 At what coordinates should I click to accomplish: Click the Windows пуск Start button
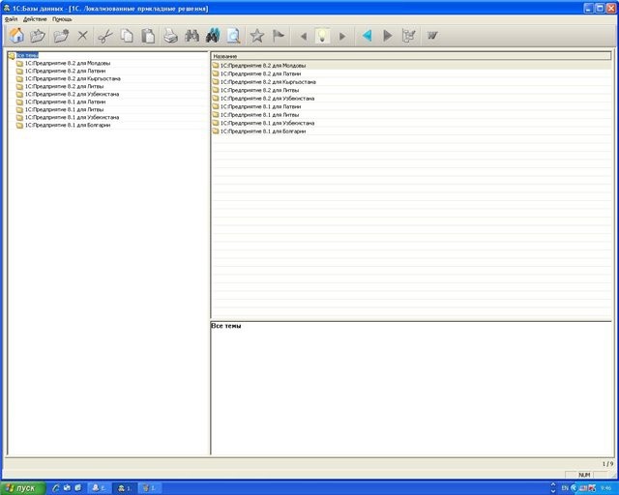pos(23,488)
